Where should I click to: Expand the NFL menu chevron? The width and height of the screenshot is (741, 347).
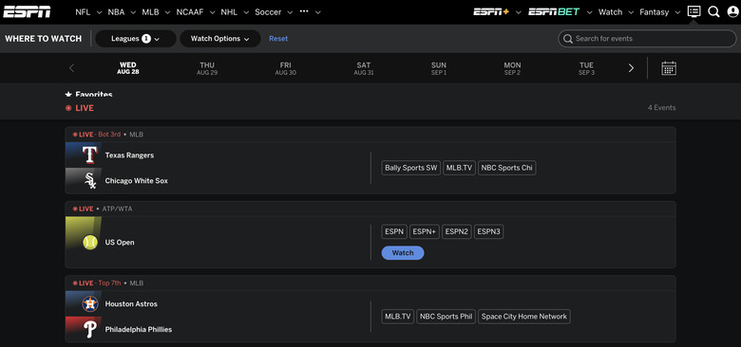click(99, 12)
